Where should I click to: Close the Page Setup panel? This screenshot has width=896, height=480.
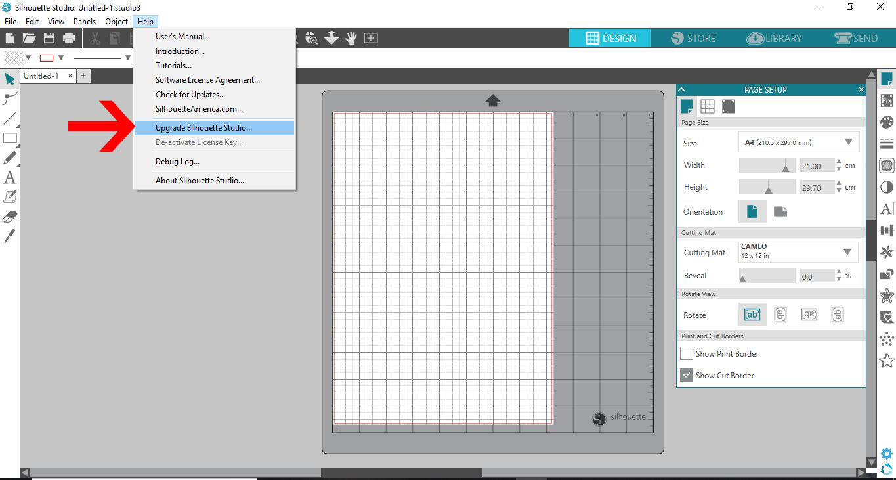tap(861, 89)
